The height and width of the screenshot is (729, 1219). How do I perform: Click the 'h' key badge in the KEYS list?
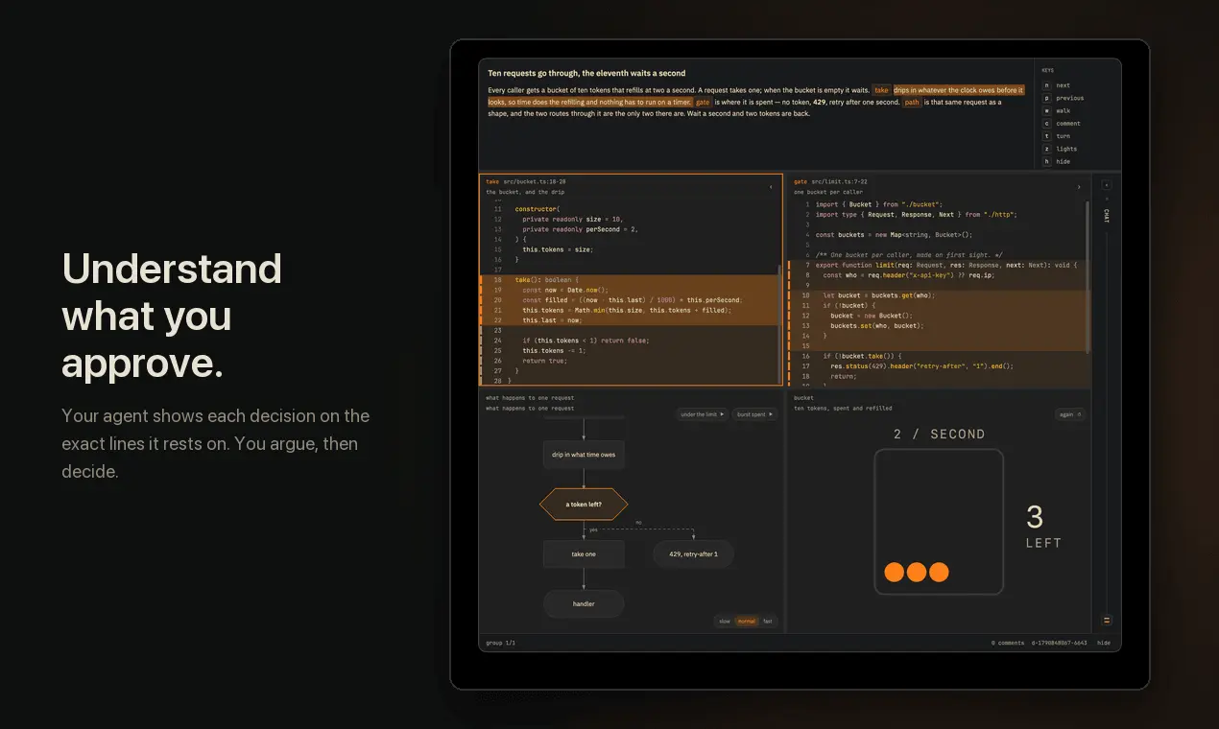click(x=1047, y=161)
